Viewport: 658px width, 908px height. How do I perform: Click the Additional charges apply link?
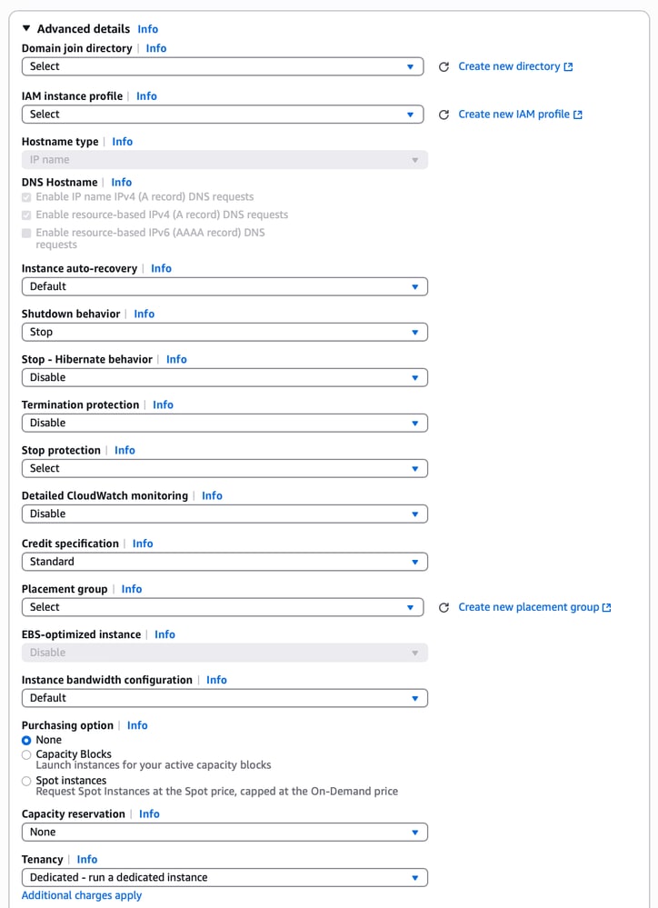point(81,895)
